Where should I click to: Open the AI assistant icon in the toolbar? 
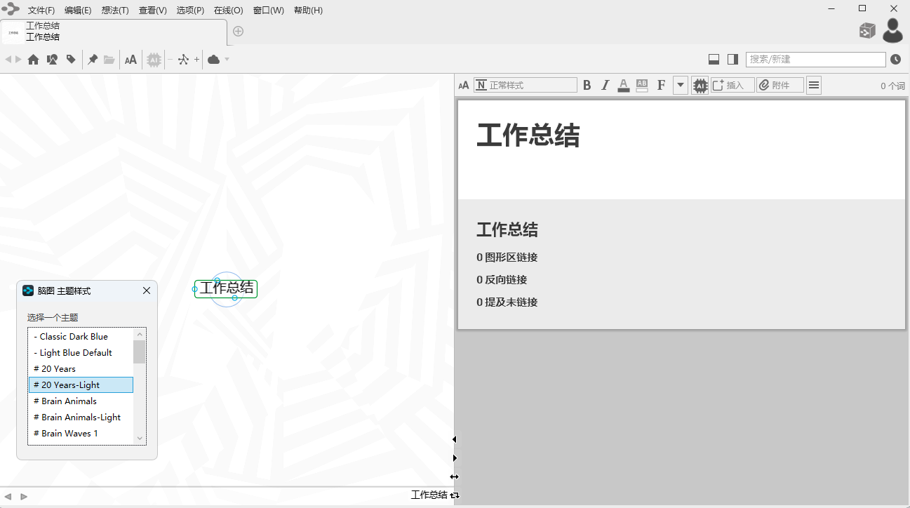154,60
